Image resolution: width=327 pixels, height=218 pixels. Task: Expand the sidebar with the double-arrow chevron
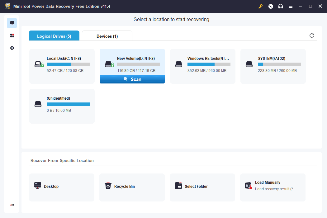pyautogui.click(x=12, y=205)
